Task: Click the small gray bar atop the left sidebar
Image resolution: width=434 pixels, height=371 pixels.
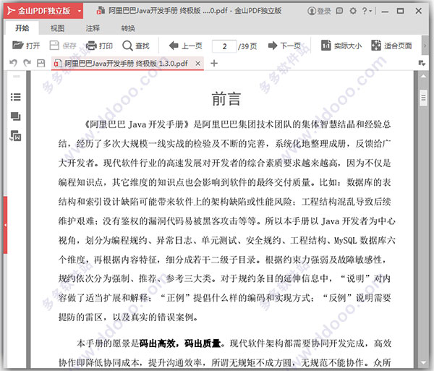Action: pyautogui.click(x=16, y=76)
